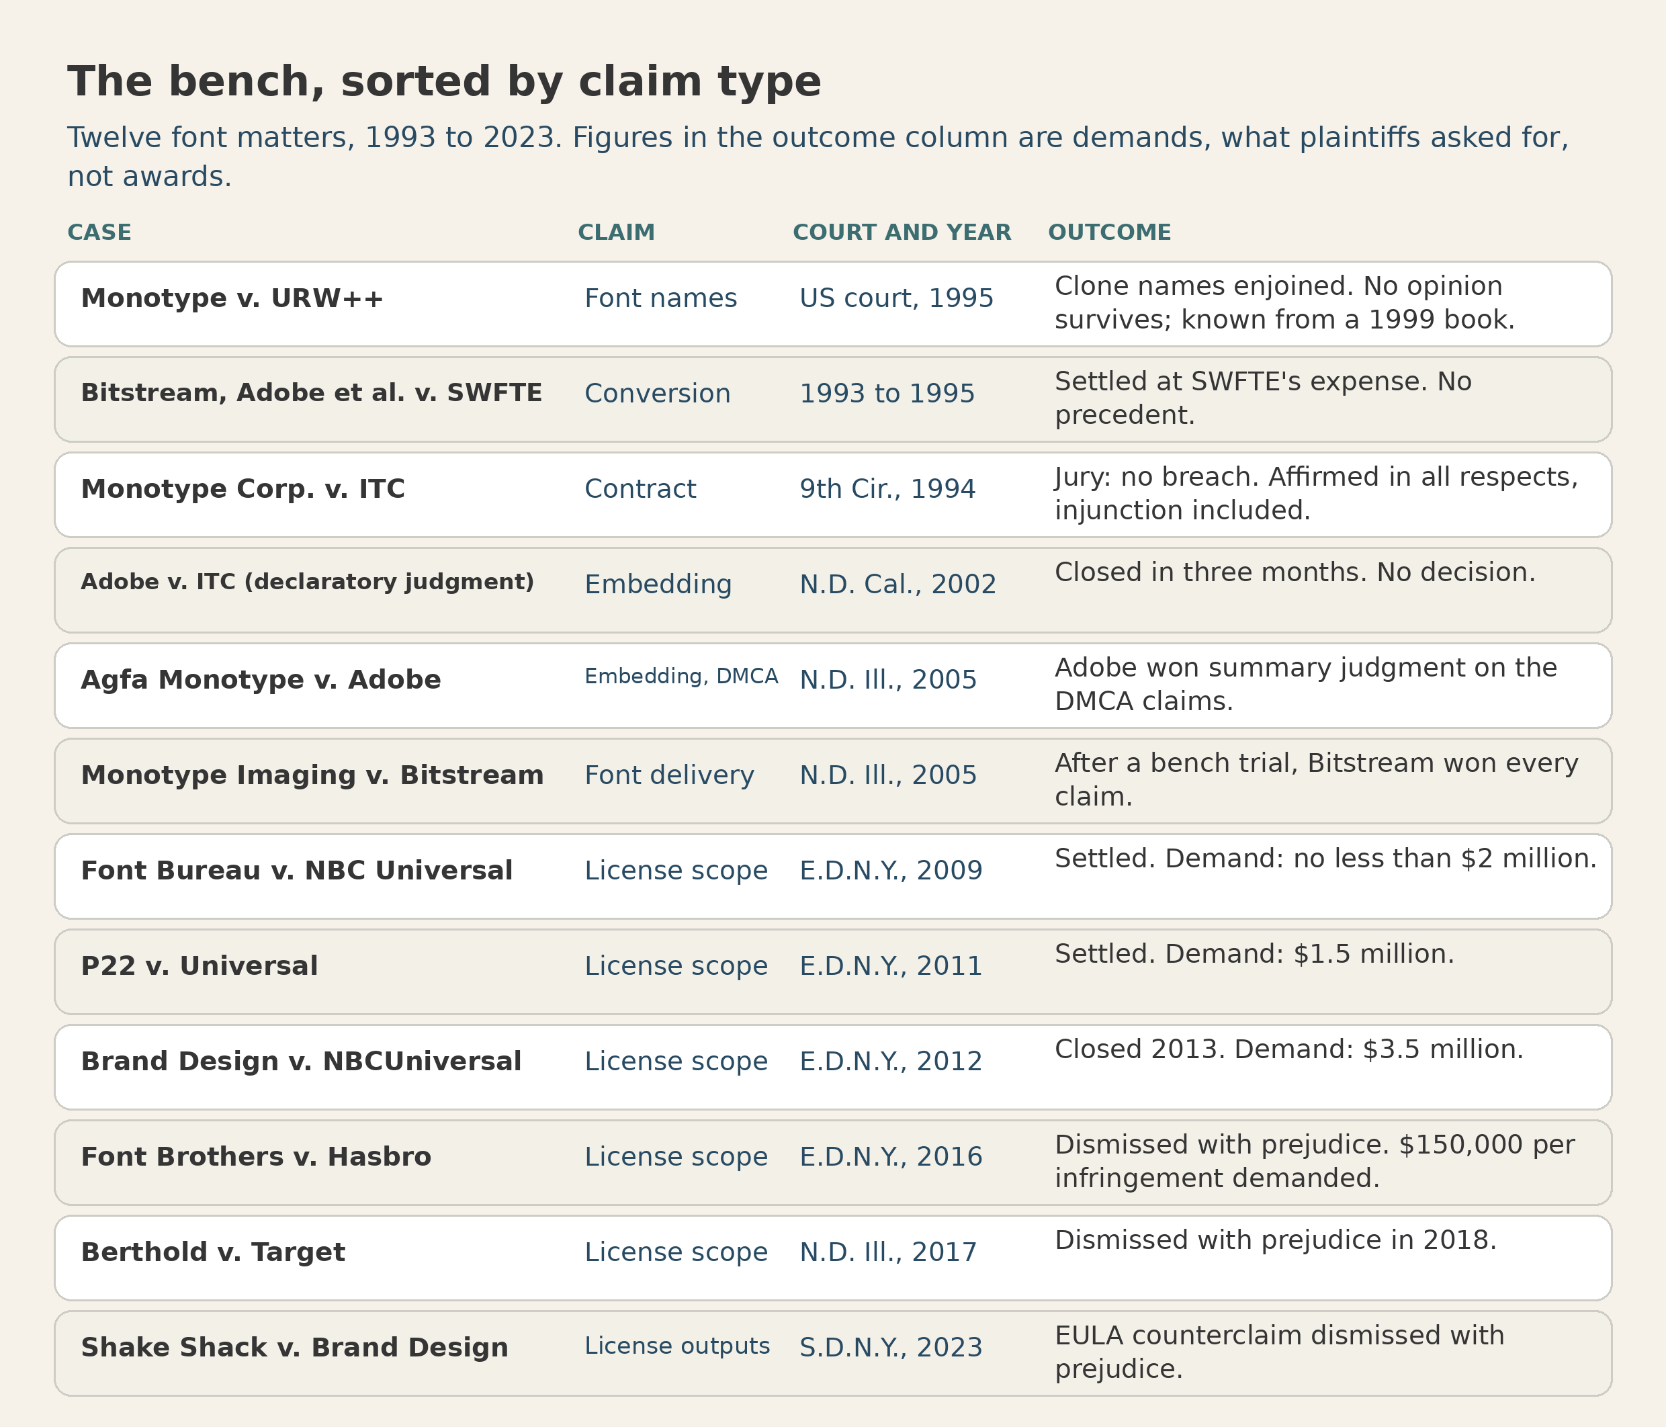This screenshot has width=1666, height=1427.
Task: Select 'Bitstream, Adobe et al. v. SWFTE' case
Action: coord(312,393)
